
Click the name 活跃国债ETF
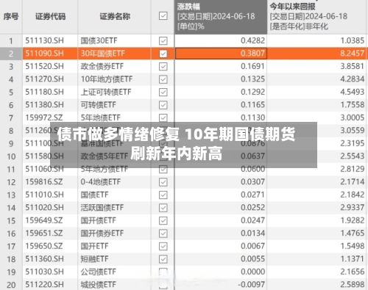[102, 208]
